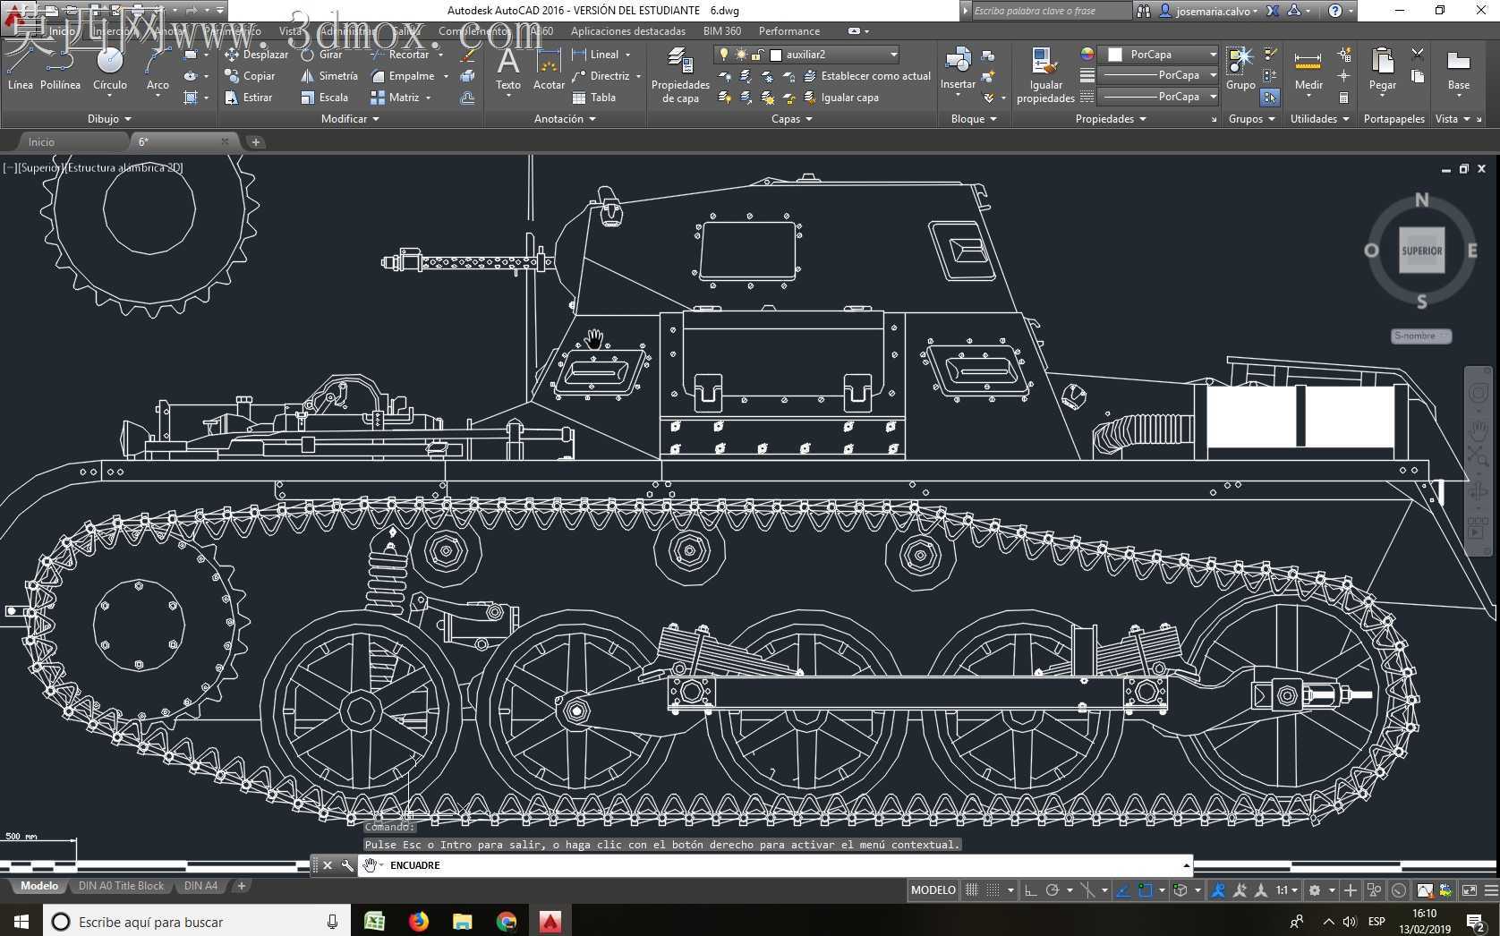Screen dimensions: 1500x936
Task: Toggle the grid display in status bar
Action: [x=971, y=890]
